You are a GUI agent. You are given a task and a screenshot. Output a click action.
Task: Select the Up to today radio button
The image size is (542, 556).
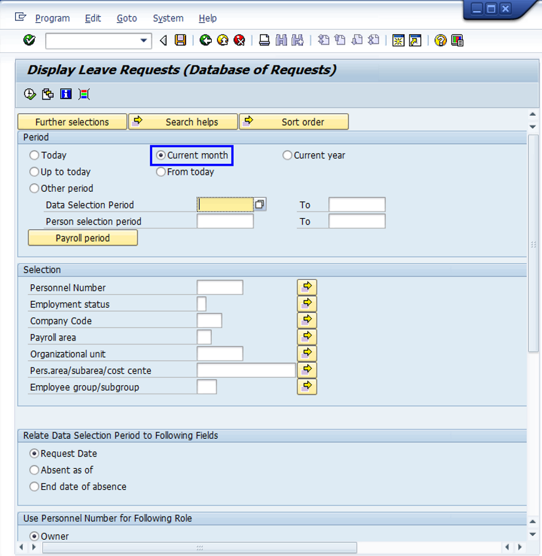click(x=34, y=172)
